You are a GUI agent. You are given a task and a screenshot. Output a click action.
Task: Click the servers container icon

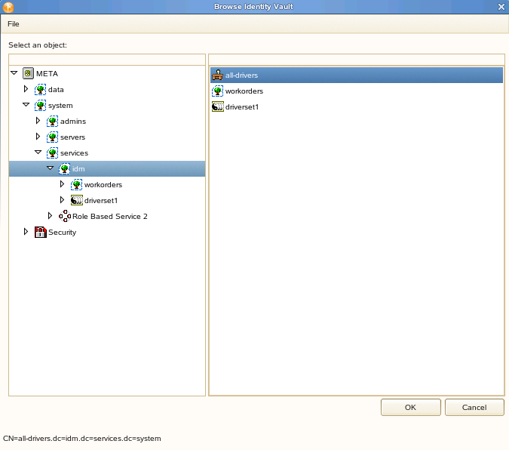52,137
